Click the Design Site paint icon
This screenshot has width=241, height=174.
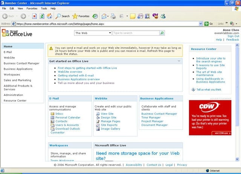point(98,117)
